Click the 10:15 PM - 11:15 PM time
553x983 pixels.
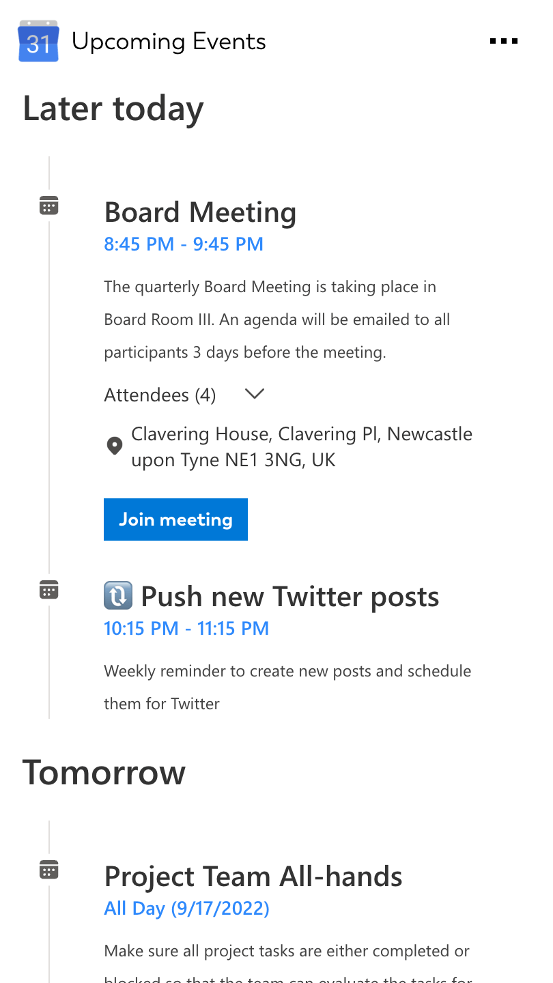tap(186, 629)
